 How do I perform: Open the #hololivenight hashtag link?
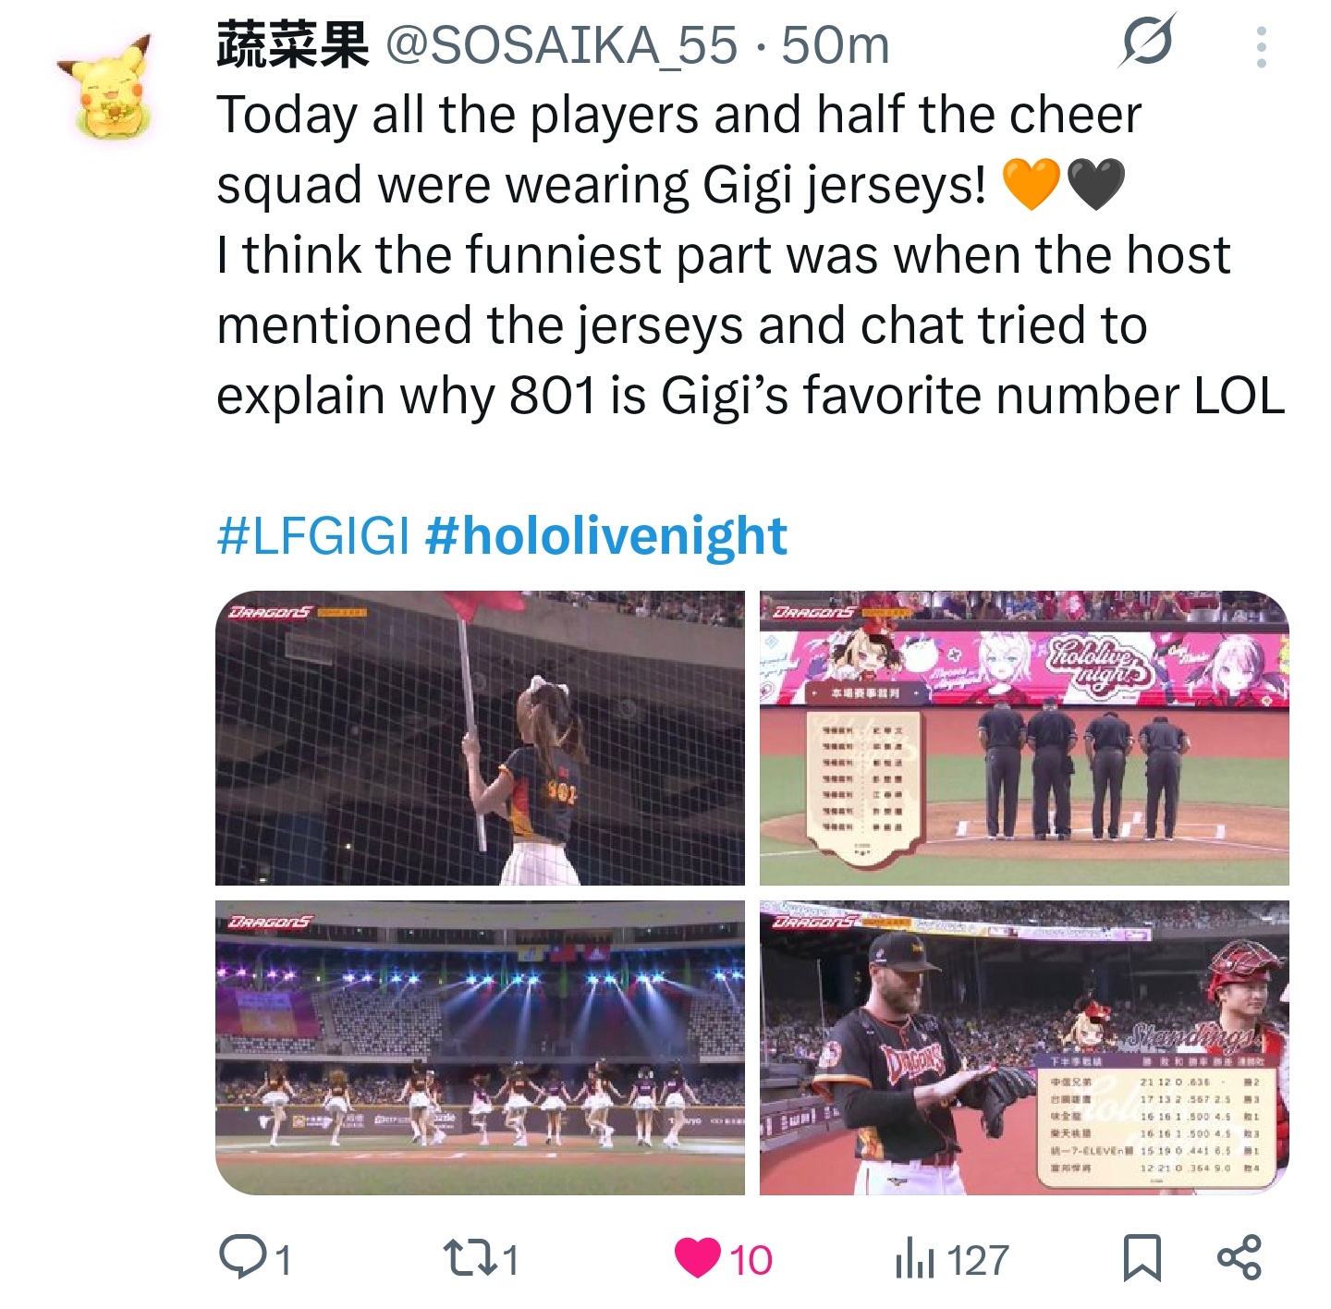point(606,536)
